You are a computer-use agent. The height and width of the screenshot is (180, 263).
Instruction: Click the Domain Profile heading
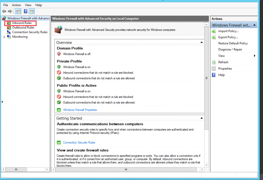coord(70,48)
